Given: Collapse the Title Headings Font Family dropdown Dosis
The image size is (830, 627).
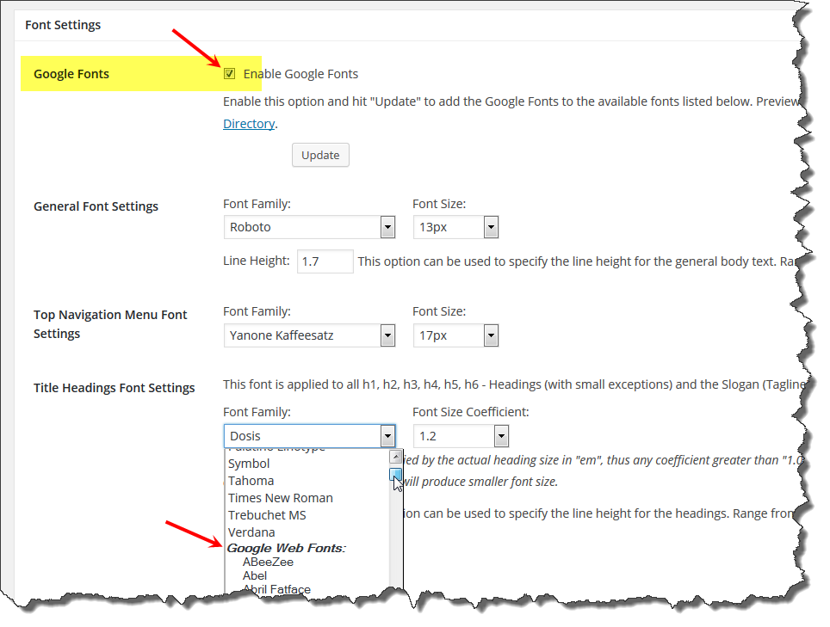Looking at the screenshot, I should pyautogui.click(x=310, y=436).
